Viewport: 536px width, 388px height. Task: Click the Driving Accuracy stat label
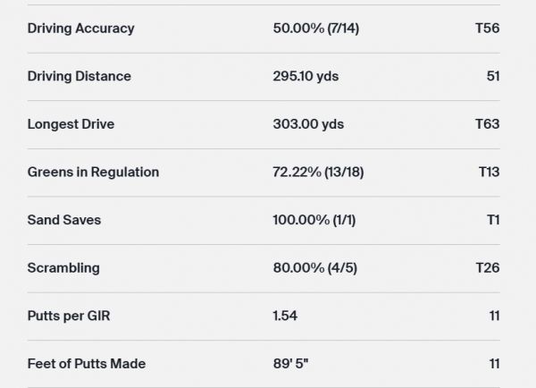coord(80,29)
